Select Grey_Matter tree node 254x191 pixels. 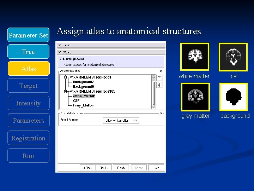click(x=83, y=105)
